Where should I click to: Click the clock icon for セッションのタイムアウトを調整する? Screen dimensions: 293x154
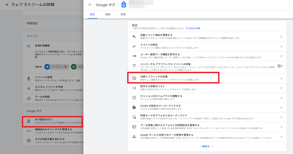(x=134, y=98)
